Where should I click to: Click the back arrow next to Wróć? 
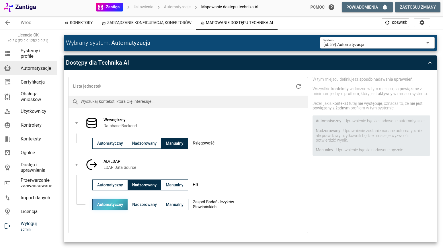click(8, 23)
